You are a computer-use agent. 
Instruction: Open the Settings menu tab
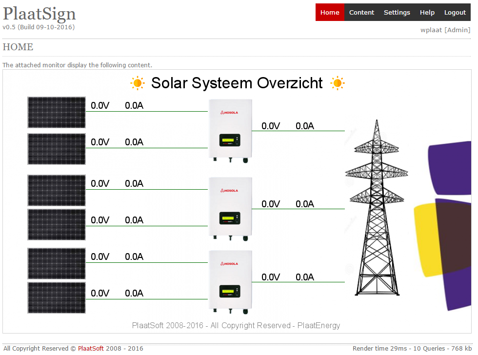pyautogui.click(x=397, y=12)
